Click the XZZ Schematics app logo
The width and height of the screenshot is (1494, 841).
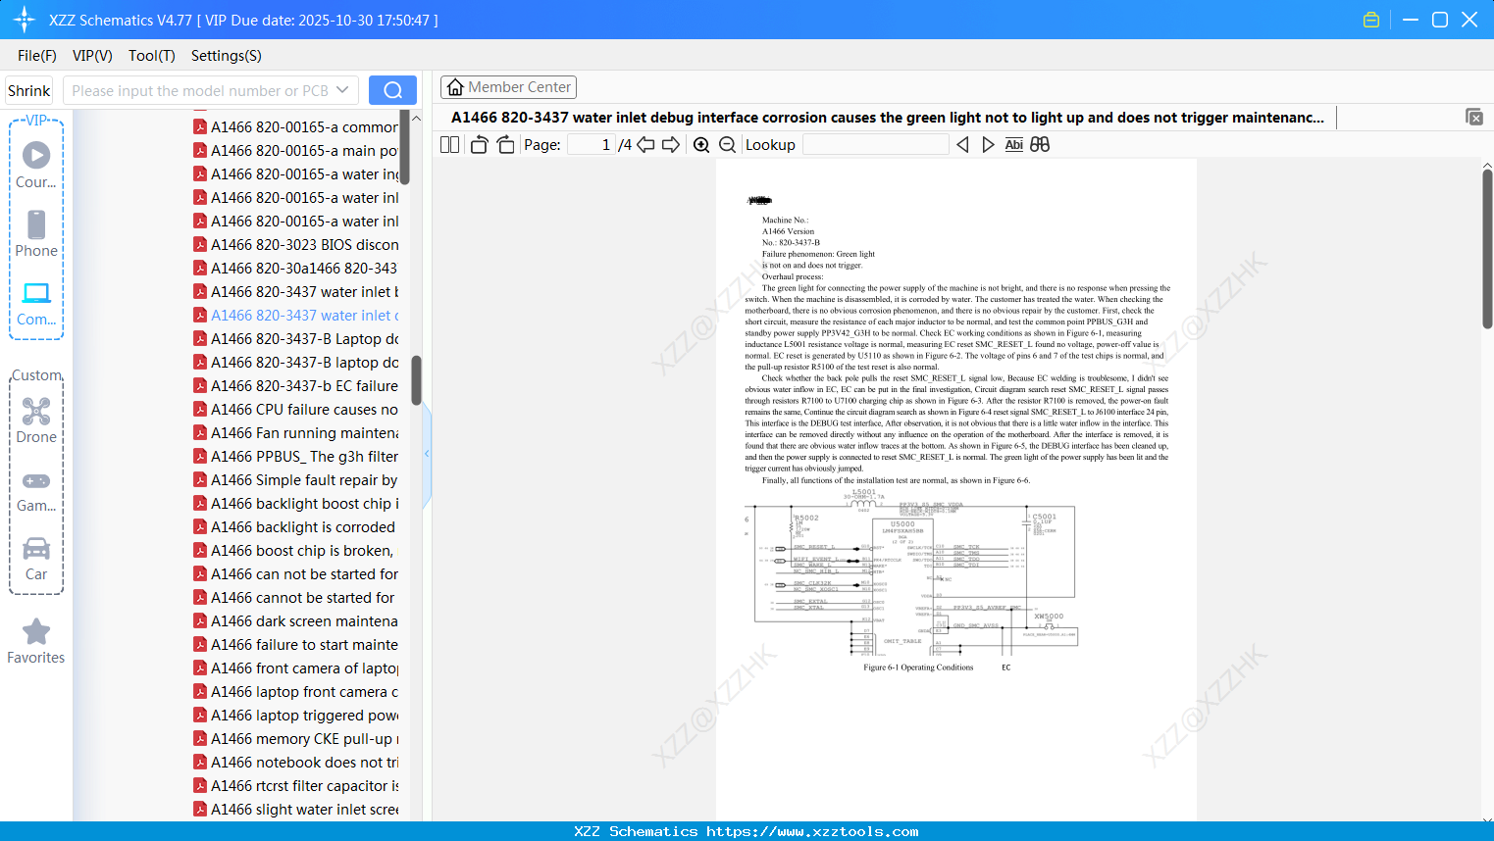tap(25, 20)
